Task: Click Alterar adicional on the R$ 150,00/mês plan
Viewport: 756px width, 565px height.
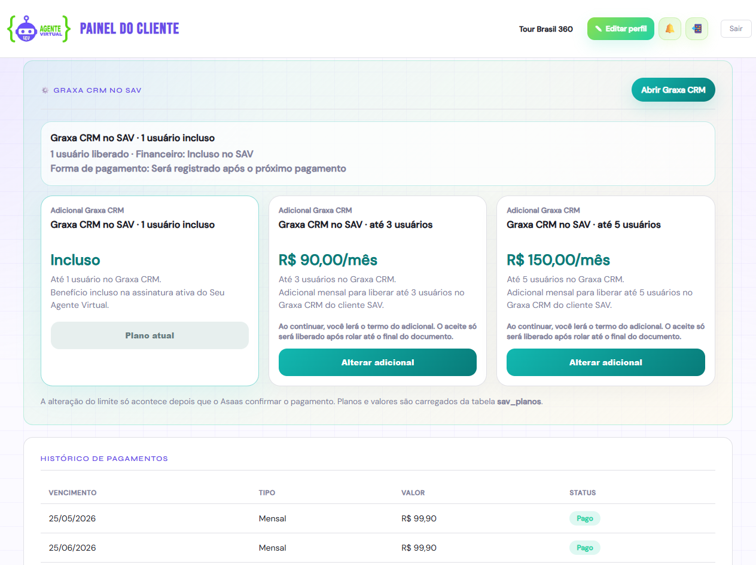Action: coord(606,362)
